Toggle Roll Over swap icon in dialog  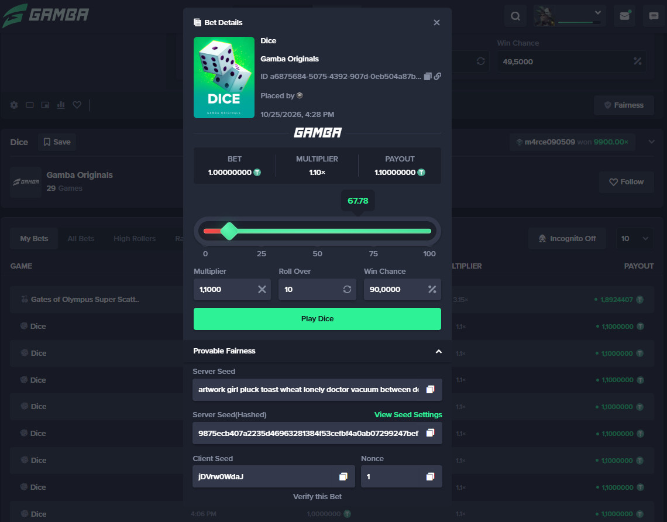pyautogui.click(x=347, y=289)
